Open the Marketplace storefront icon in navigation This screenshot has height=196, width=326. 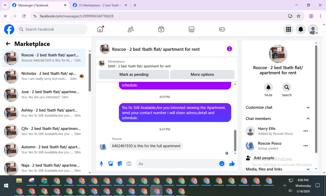point(192,29)
